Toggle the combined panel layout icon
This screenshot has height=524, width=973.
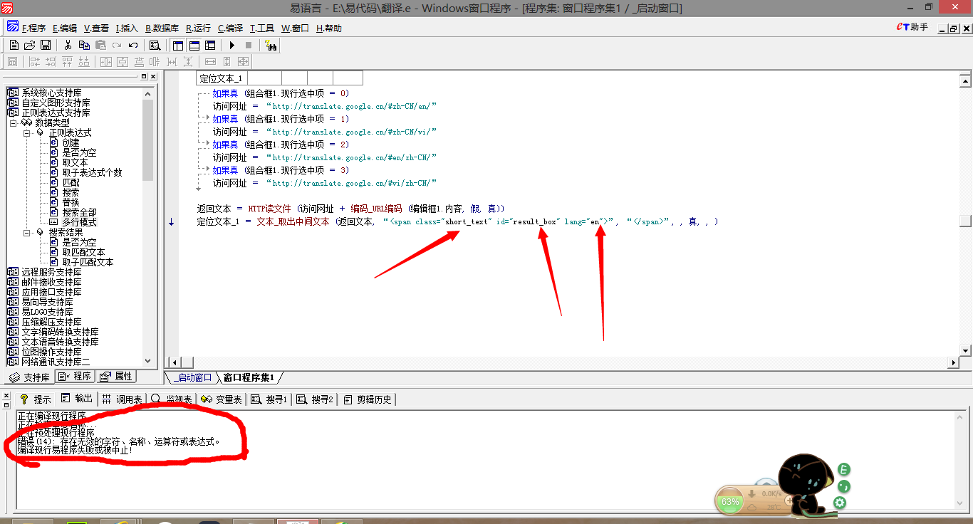(x=209, y=45)
